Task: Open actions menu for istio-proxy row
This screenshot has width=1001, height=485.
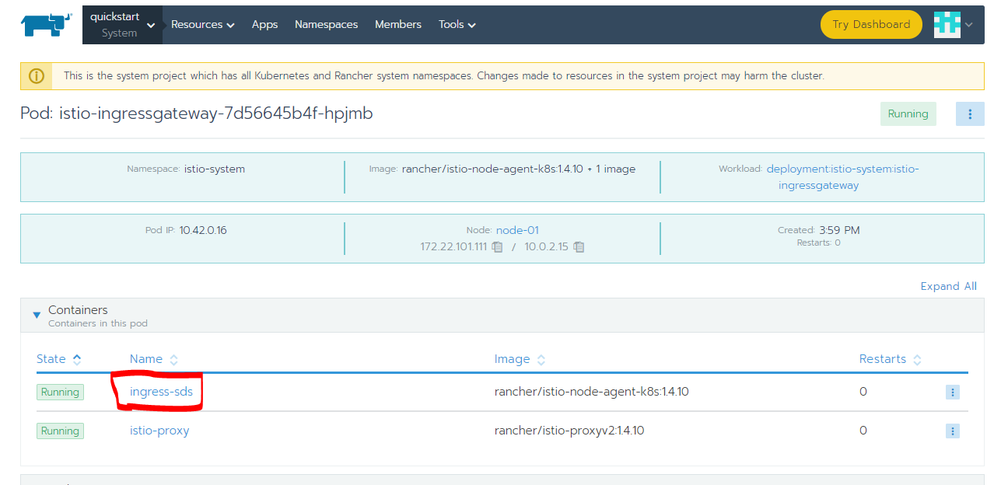Action: click(x=953, y=431)
